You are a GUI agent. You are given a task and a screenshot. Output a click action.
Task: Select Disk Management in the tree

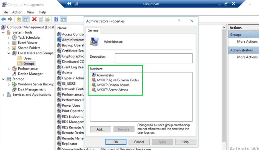coord(32,89)
